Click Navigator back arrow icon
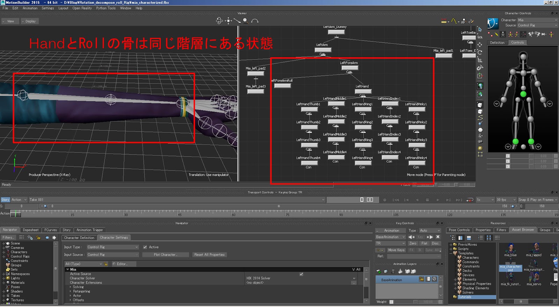 (47, 238)
